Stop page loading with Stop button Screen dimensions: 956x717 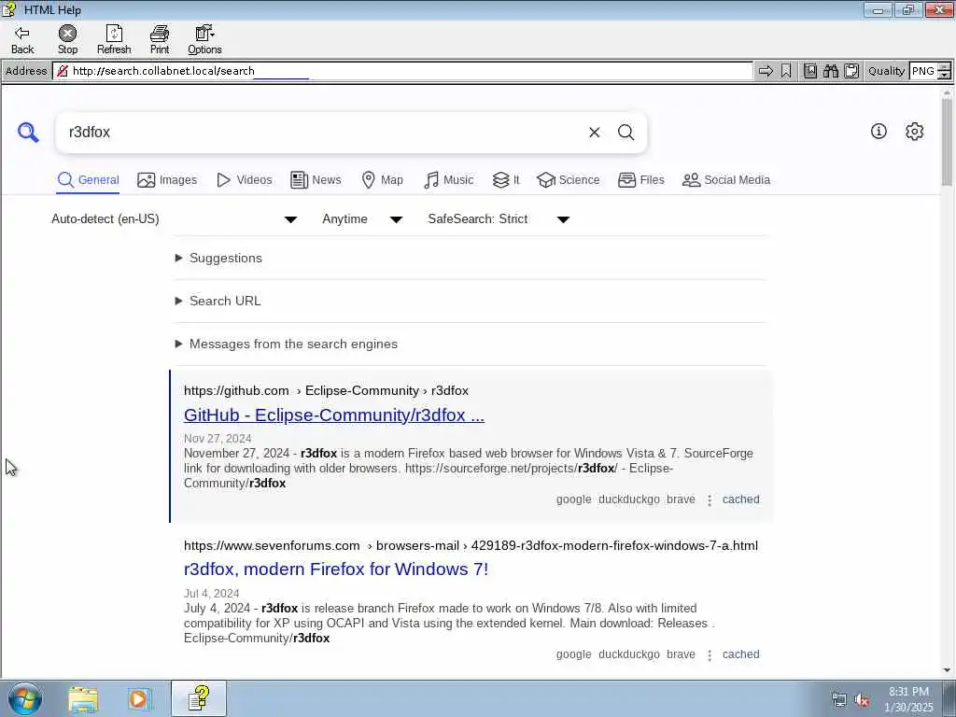point(67,39)
